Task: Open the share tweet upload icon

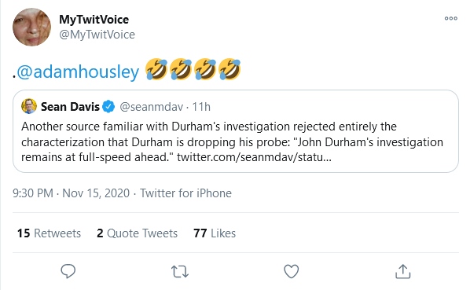Action: tap(403, 271)
